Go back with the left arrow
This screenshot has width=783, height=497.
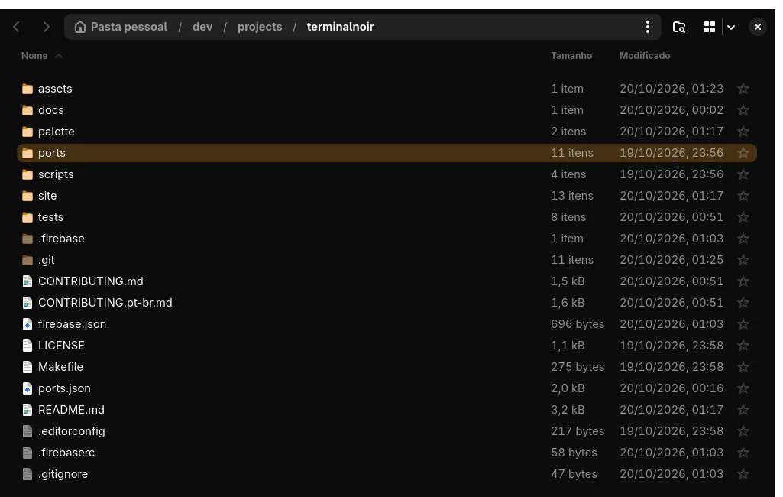pyautogui.click(x=17, y=27)
